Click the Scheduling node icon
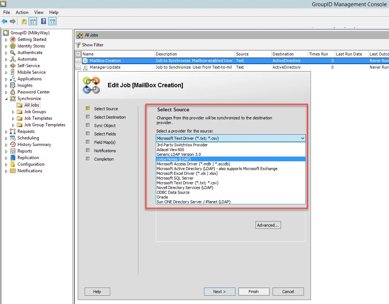Image resolution: width=389 pixels, height=304 pixels. click(13, 138)
